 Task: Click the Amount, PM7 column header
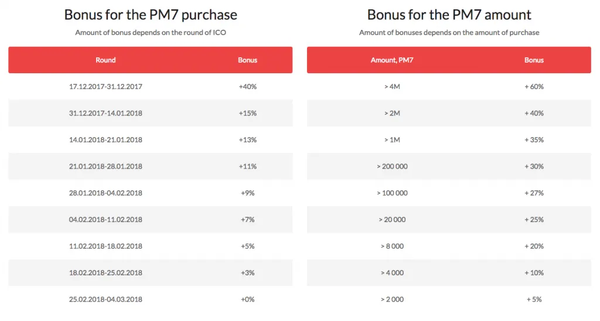[x=392, y=60]
